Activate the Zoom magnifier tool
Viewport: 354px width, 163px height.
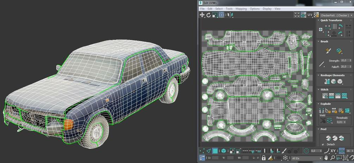[333, 158]
